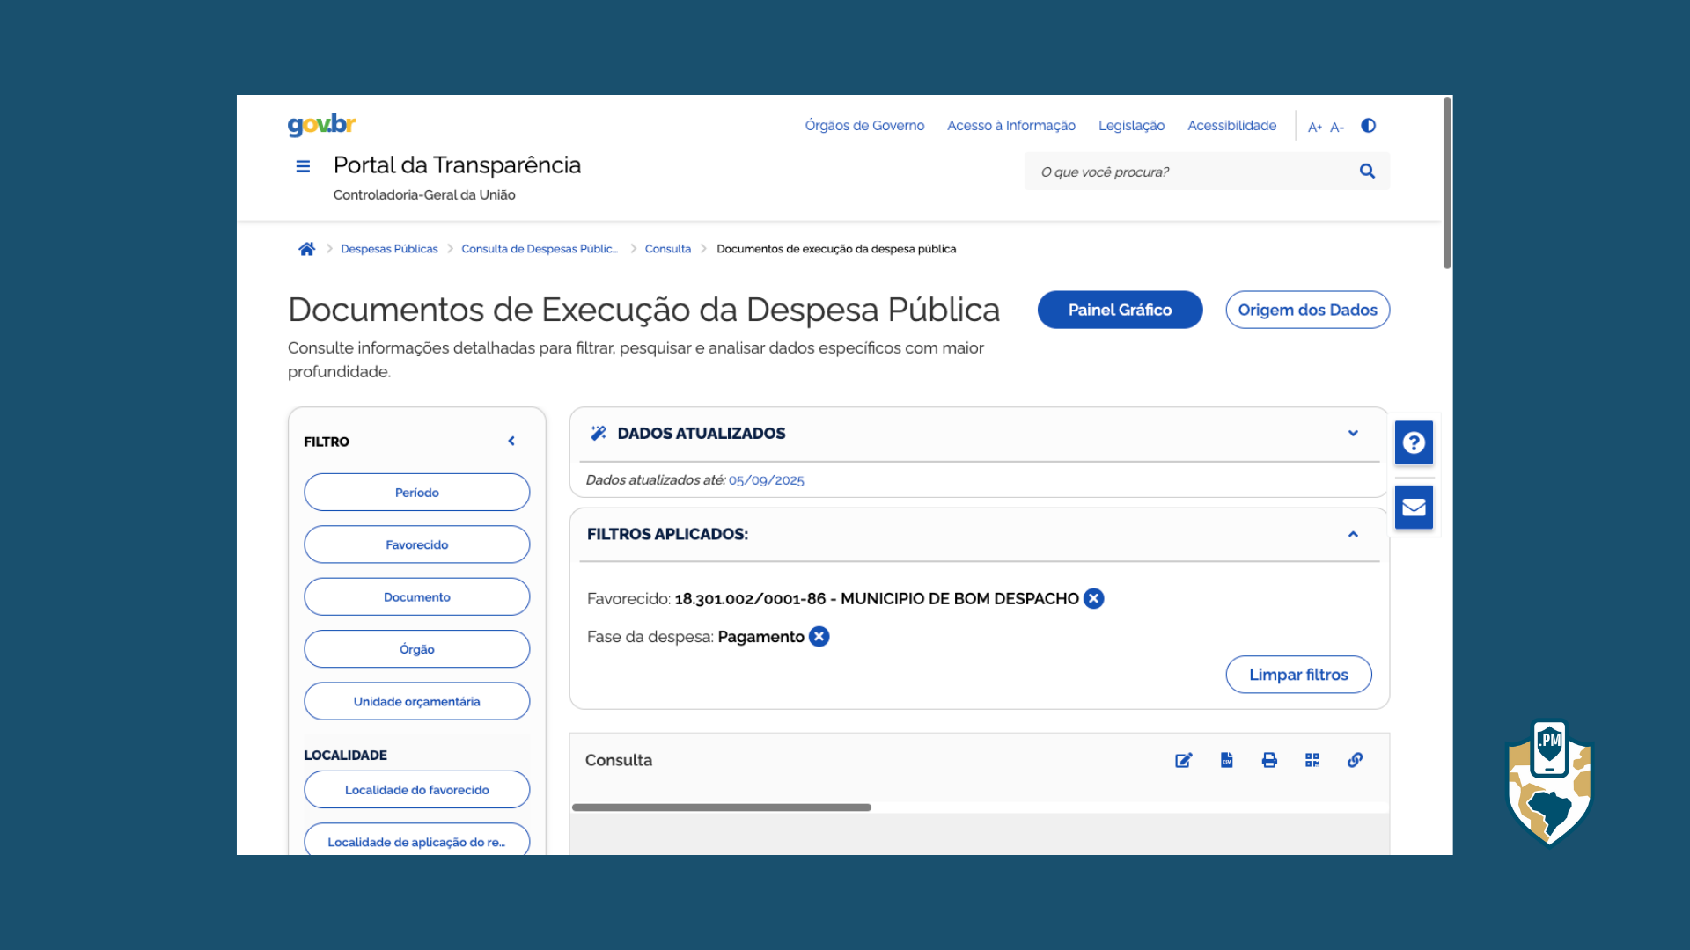
Task: Toggle the high contrast mode icon
Action: [x=1368, y=126]
